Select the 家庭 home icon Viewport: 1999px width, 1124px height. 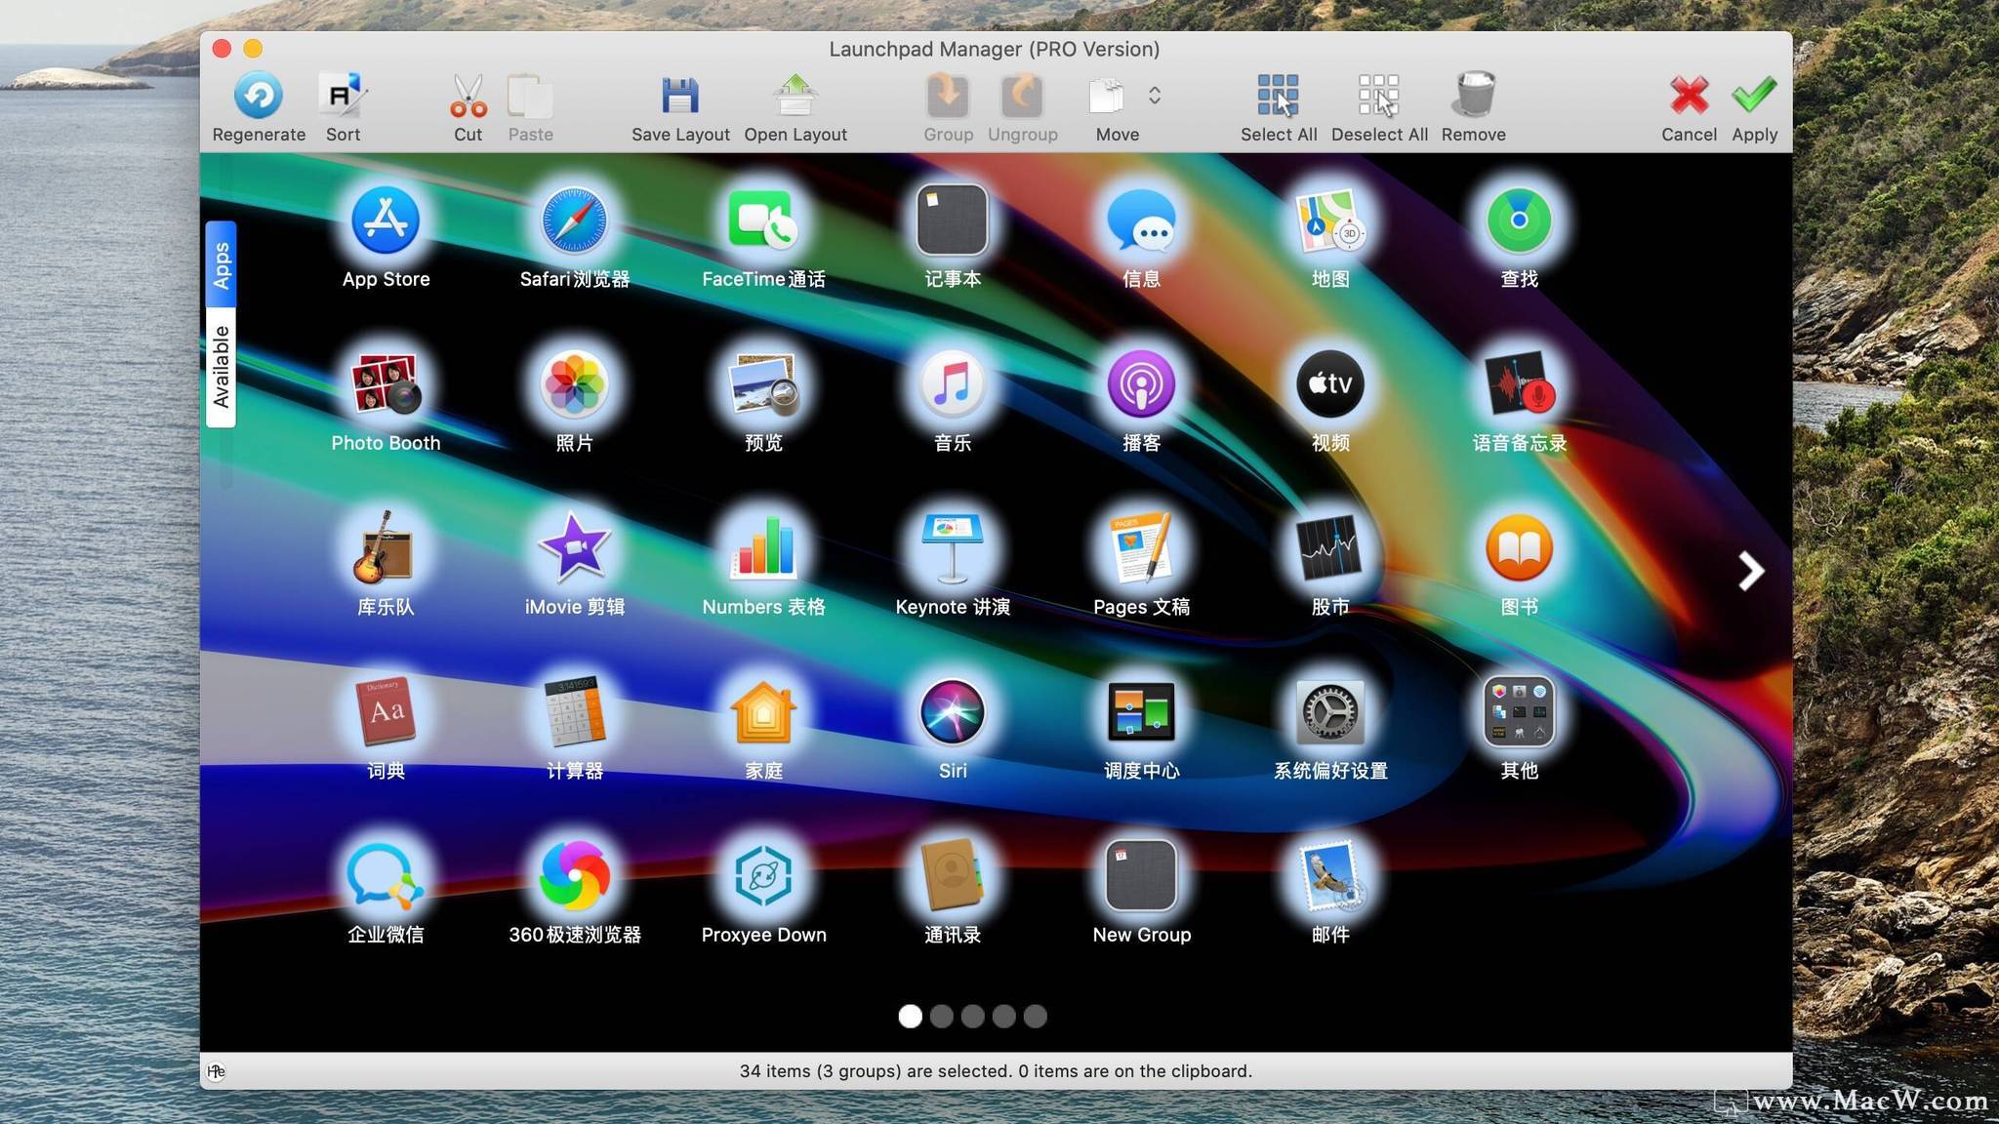pyautogui.click(x=763, y=712)
